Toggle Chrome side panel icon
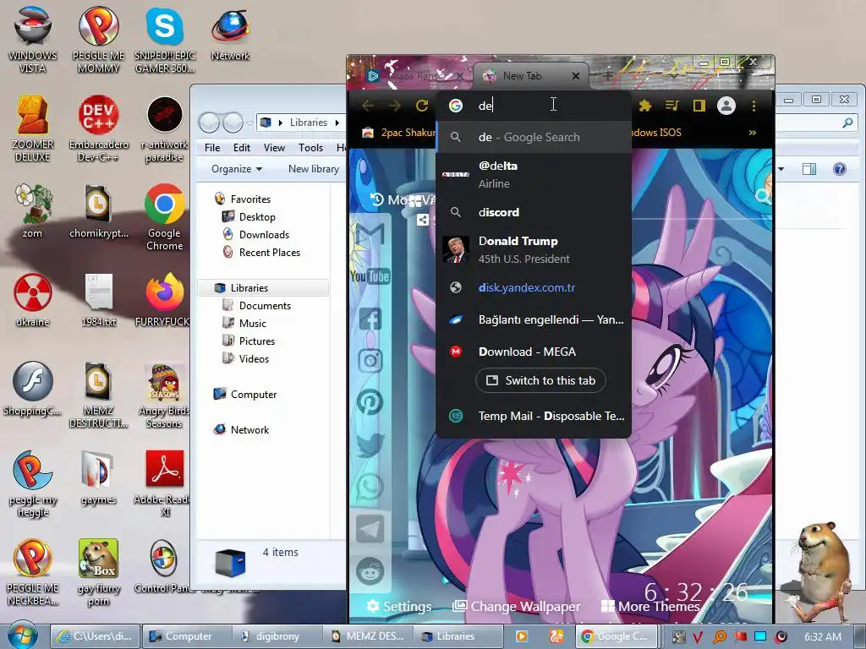The height and width of the screenshot is (649, 866). (x=699, y=106)
